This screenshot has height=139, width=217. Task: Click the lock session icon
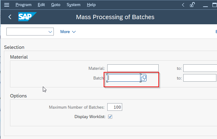pos(192,5)
